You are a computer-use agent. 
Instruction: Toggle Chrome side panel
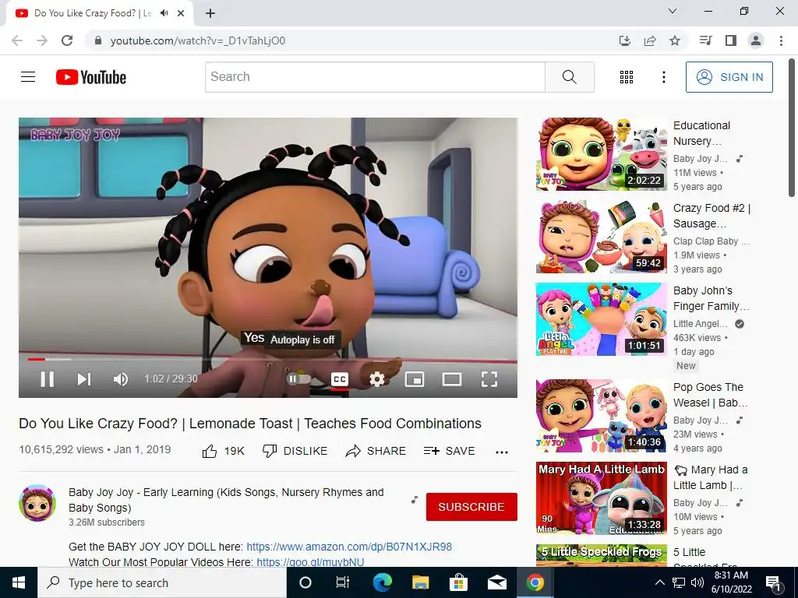(x=731, y=40)
